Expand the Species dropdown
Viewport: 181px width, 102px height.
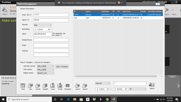tap(43, 25)
